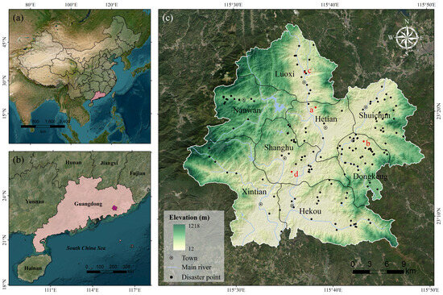The image size is (443, 295).
Task: Click the pink Guangdong highlight on map a
Action: tap(98, 96)
